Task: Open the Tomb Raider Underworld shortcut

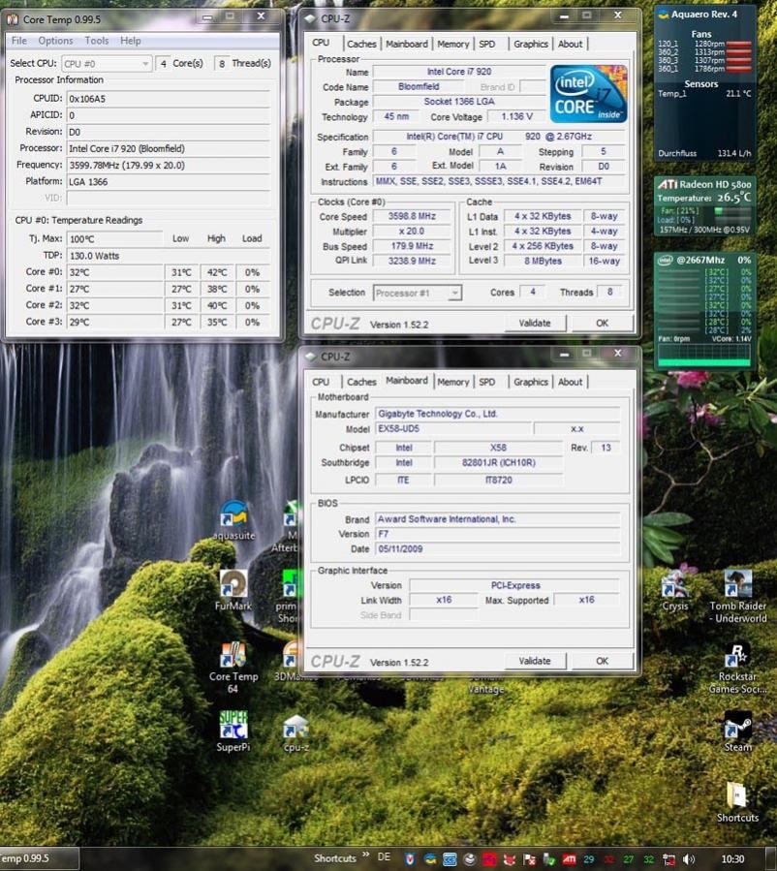Action: click(737, 597)
